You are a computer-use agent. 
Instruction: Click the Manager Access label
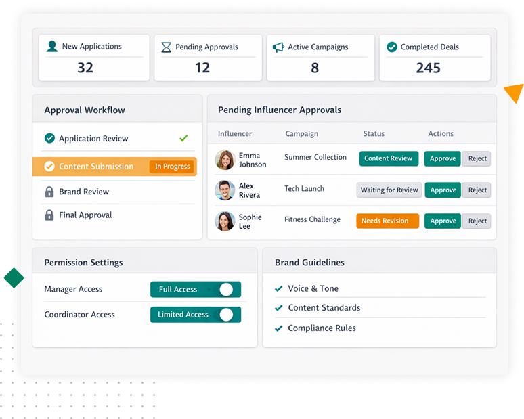pyautogui.click(x=73, y=289)
